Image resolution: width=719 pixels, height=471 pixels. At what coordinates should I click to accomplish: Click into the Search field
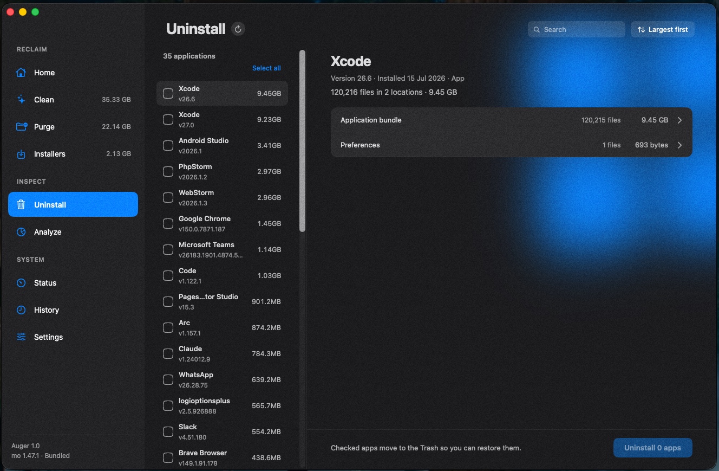[x=577, y=30]
